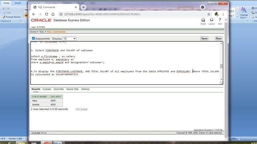This screenshot has height=144, width=257.
Task: Click Word zoom out minus button
Action: 239,139
